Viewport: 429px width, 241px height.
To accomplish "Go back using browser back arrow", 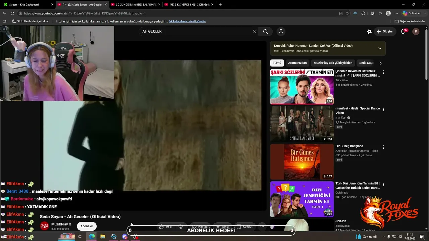I will coord(4,13).
